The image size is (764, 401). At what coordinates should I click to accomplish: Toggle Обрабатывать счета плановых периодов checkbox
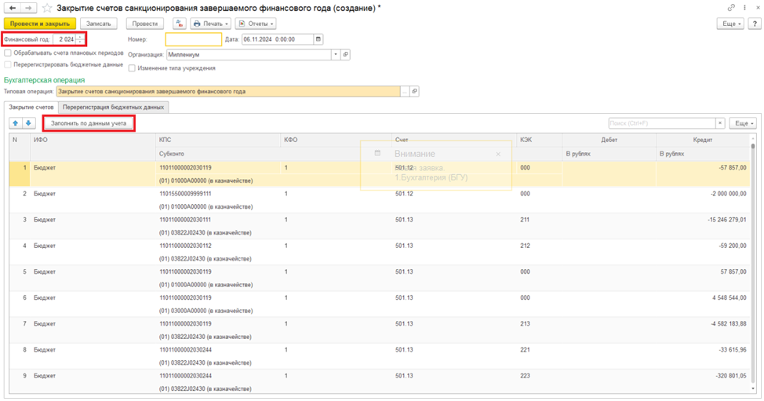pos(8,53)
